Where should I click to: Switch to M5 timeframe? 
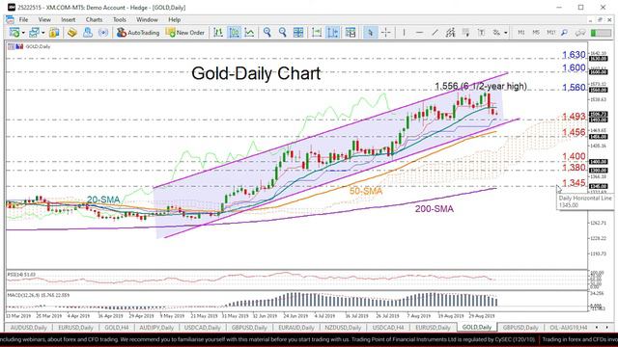(536, 33)
